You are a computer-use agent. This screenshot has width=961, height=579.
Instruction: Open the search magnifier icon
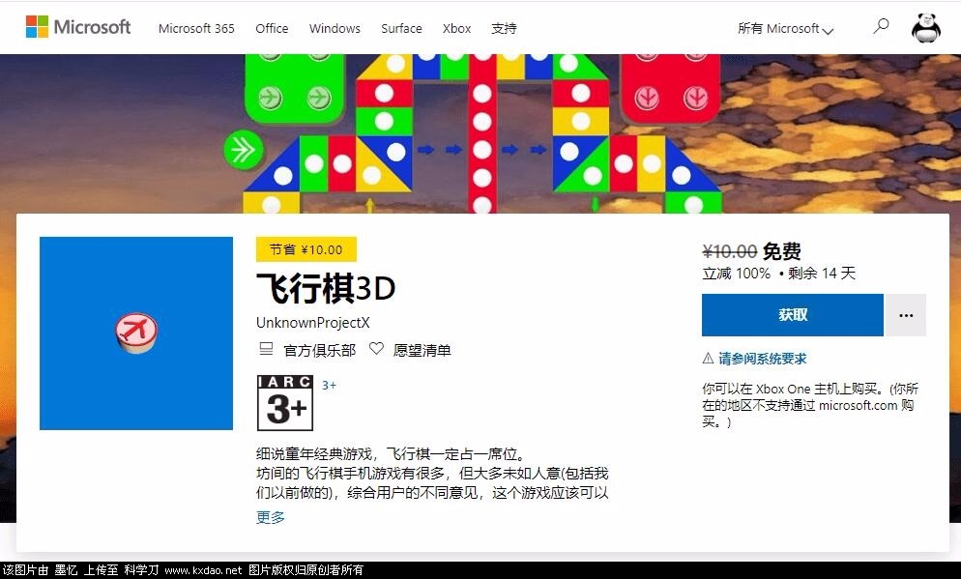click(x=880, y=27)
